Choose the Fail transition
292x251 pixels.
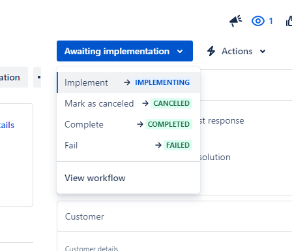(x=128, y=145)
